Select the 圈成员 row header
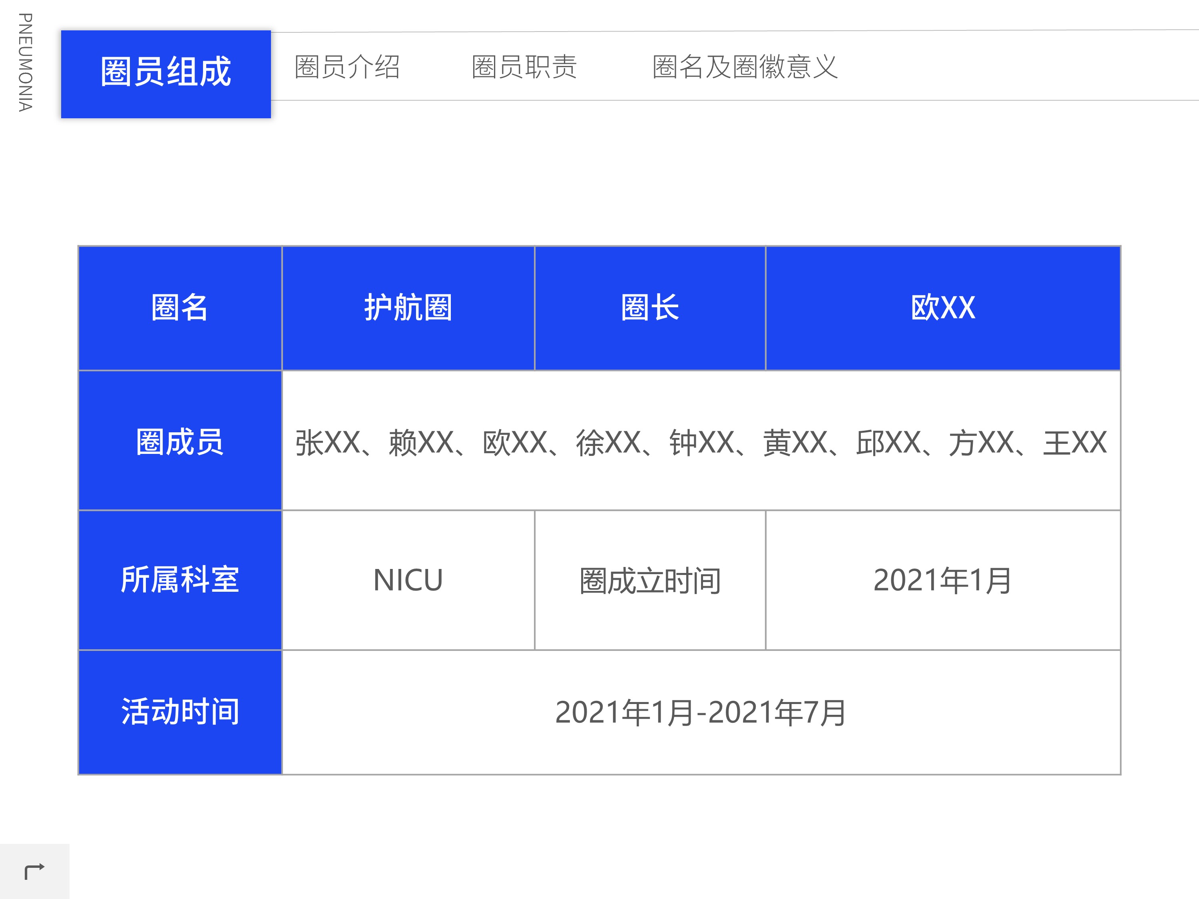1199x899 pixels. pyautogui.click(x=180, y=441)
